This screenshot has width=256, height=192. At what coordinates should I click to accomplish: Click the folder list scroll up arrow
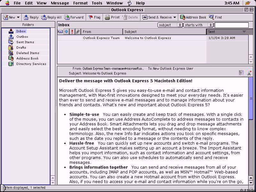(x=53, y=178)
